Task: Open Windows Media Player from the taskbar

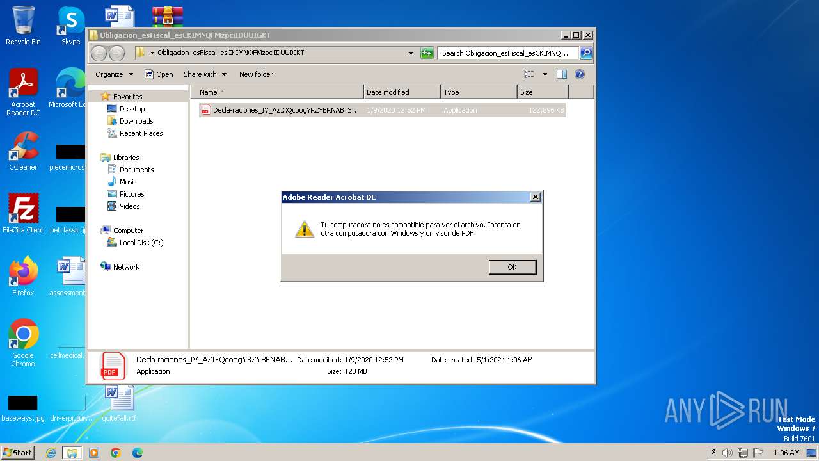Action: coord(94,453)
